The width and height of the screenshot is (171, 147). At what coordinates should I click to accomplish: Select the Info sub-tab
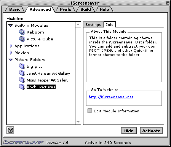coord(110,24)
